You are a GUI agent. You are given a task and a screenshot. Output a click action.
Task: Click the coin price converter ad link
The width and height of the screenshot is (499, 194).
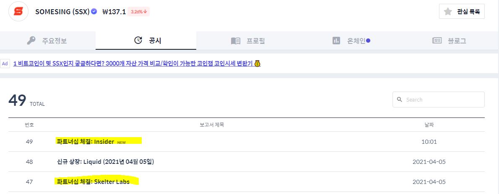tap(133, 64)
